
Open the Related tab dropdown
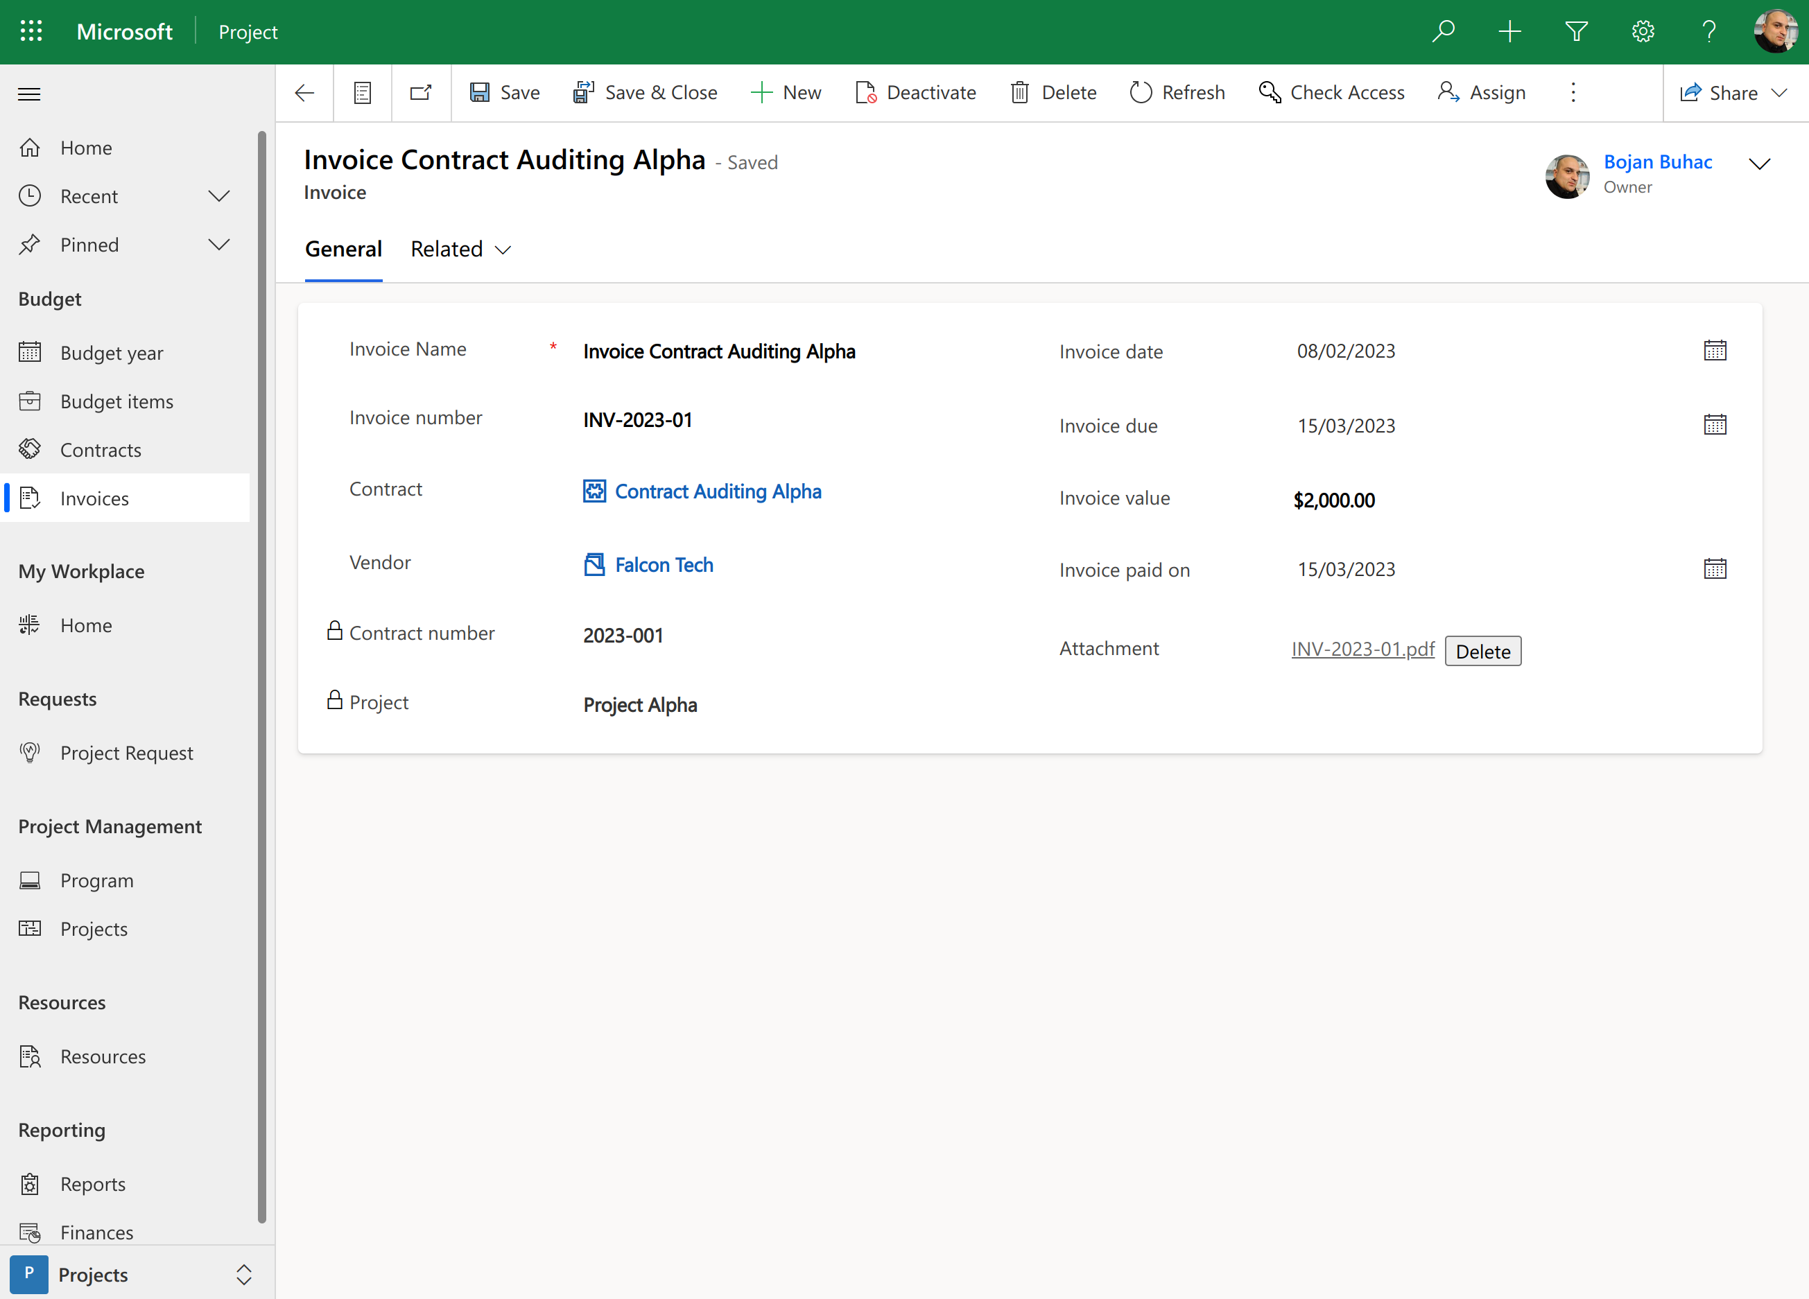coord(460,250)
